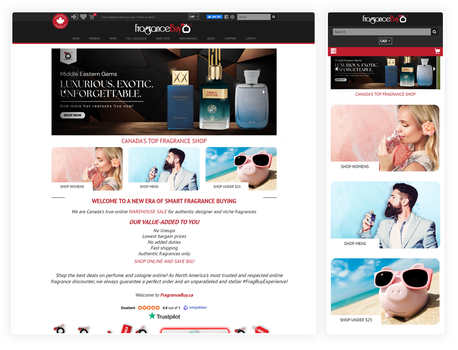Open the white cart icon in mobile view
This screenshot has width=458, height=350.
pyautogui.click(x=437, y=51)
